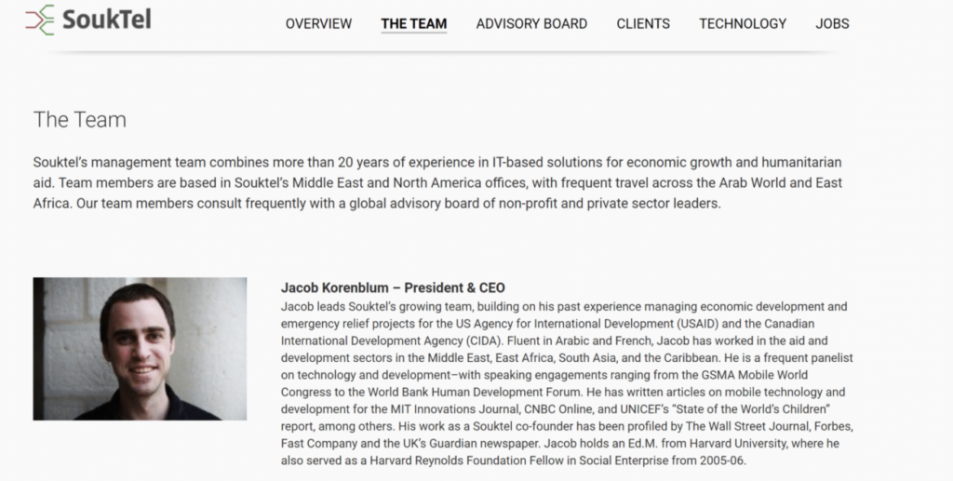
Task: Go to Advisory Board section
Action: click(531, 23)
